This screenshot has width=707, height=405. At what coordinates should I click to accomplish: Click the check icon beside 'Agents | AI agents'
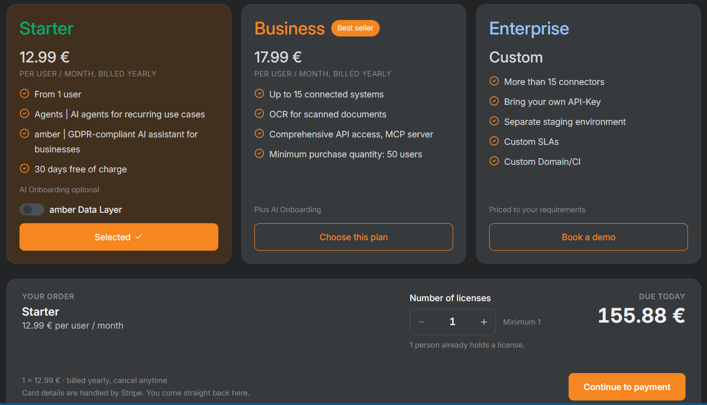tap(24, 113)
